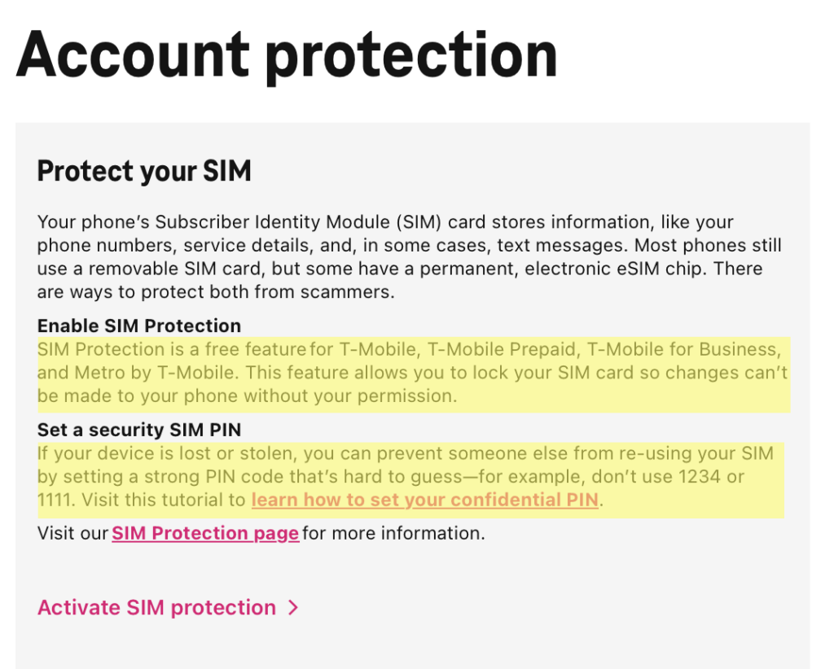The width and height of the screenshot is (834, 669).
Task: Click the intro paragraph about SIM cards
Action: click(407, 256)
